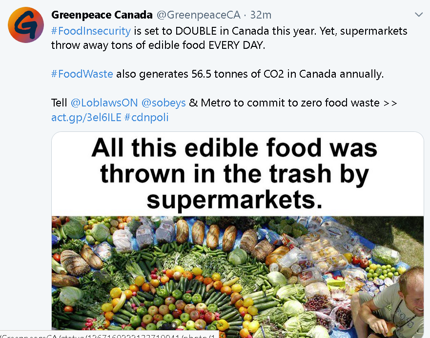Follow the #FoodWaste hashtag

82,74
